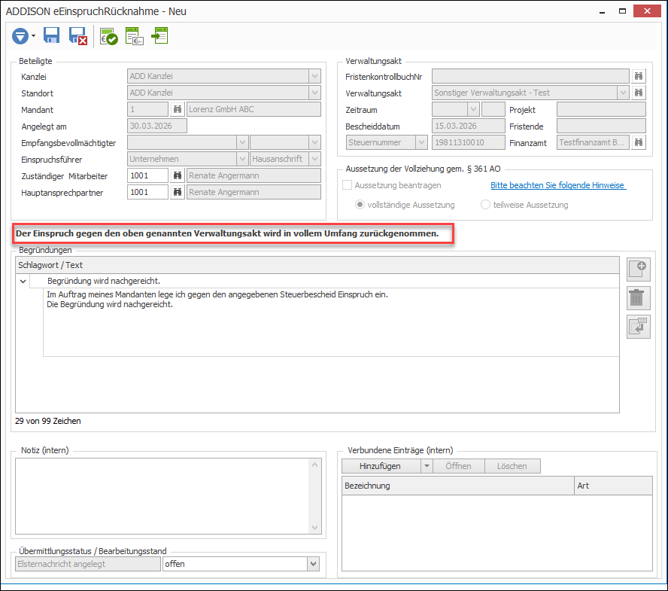Click binoculars next to Verwaltungsakt dropdown

coord(638,93)
